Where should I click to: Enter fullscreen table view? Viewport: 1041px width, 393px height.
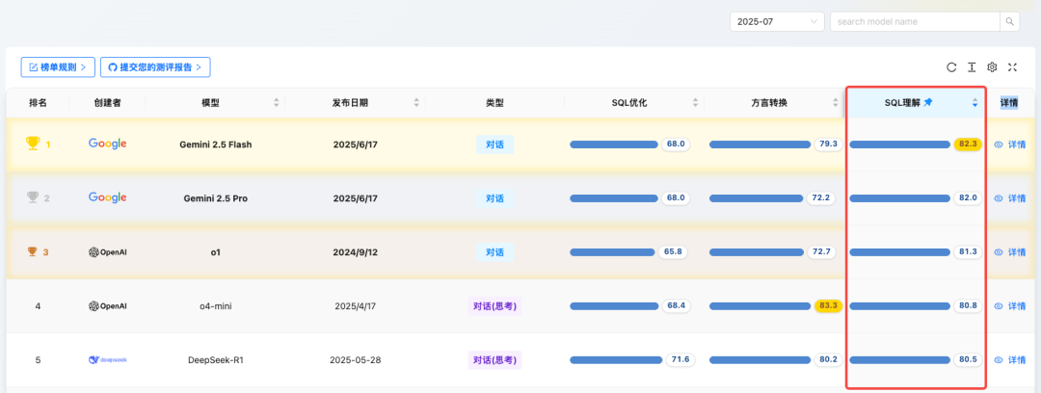click(1012, 67)
